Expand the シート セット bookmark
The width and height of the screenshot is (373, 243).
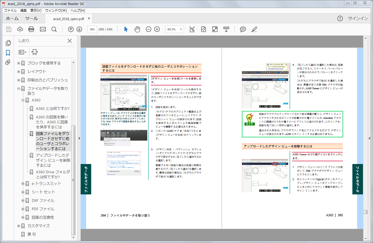[x=23, y=192]
